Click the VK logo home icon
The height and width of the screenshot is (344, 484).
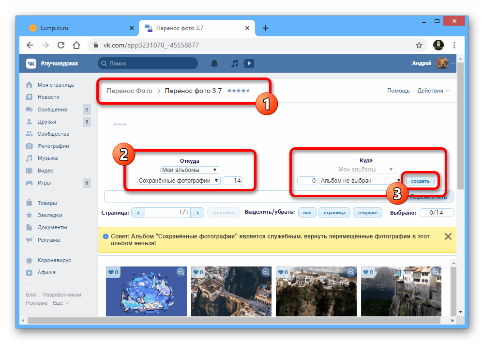(x=31, y=63)
